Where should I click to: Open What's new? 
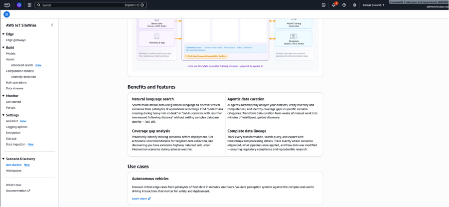(13, 185)
